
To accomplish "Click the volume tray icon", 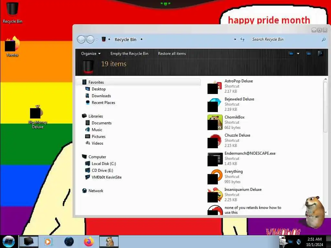I will [298, 242].
